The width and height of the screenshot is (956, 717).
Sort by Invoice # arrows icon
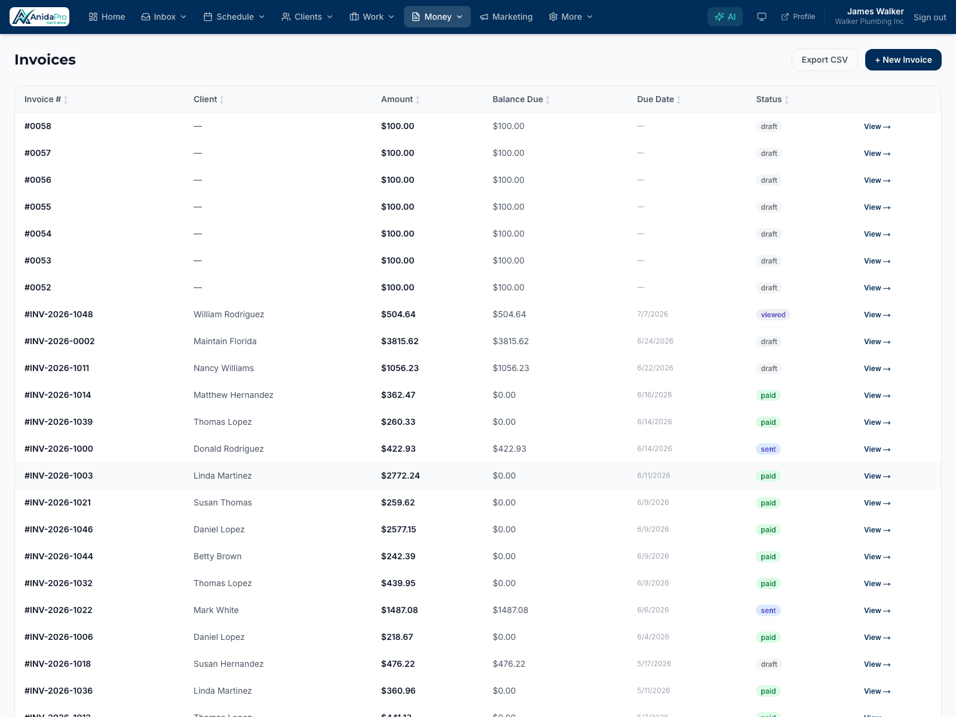pyautogui.click(x=66, y=100)
